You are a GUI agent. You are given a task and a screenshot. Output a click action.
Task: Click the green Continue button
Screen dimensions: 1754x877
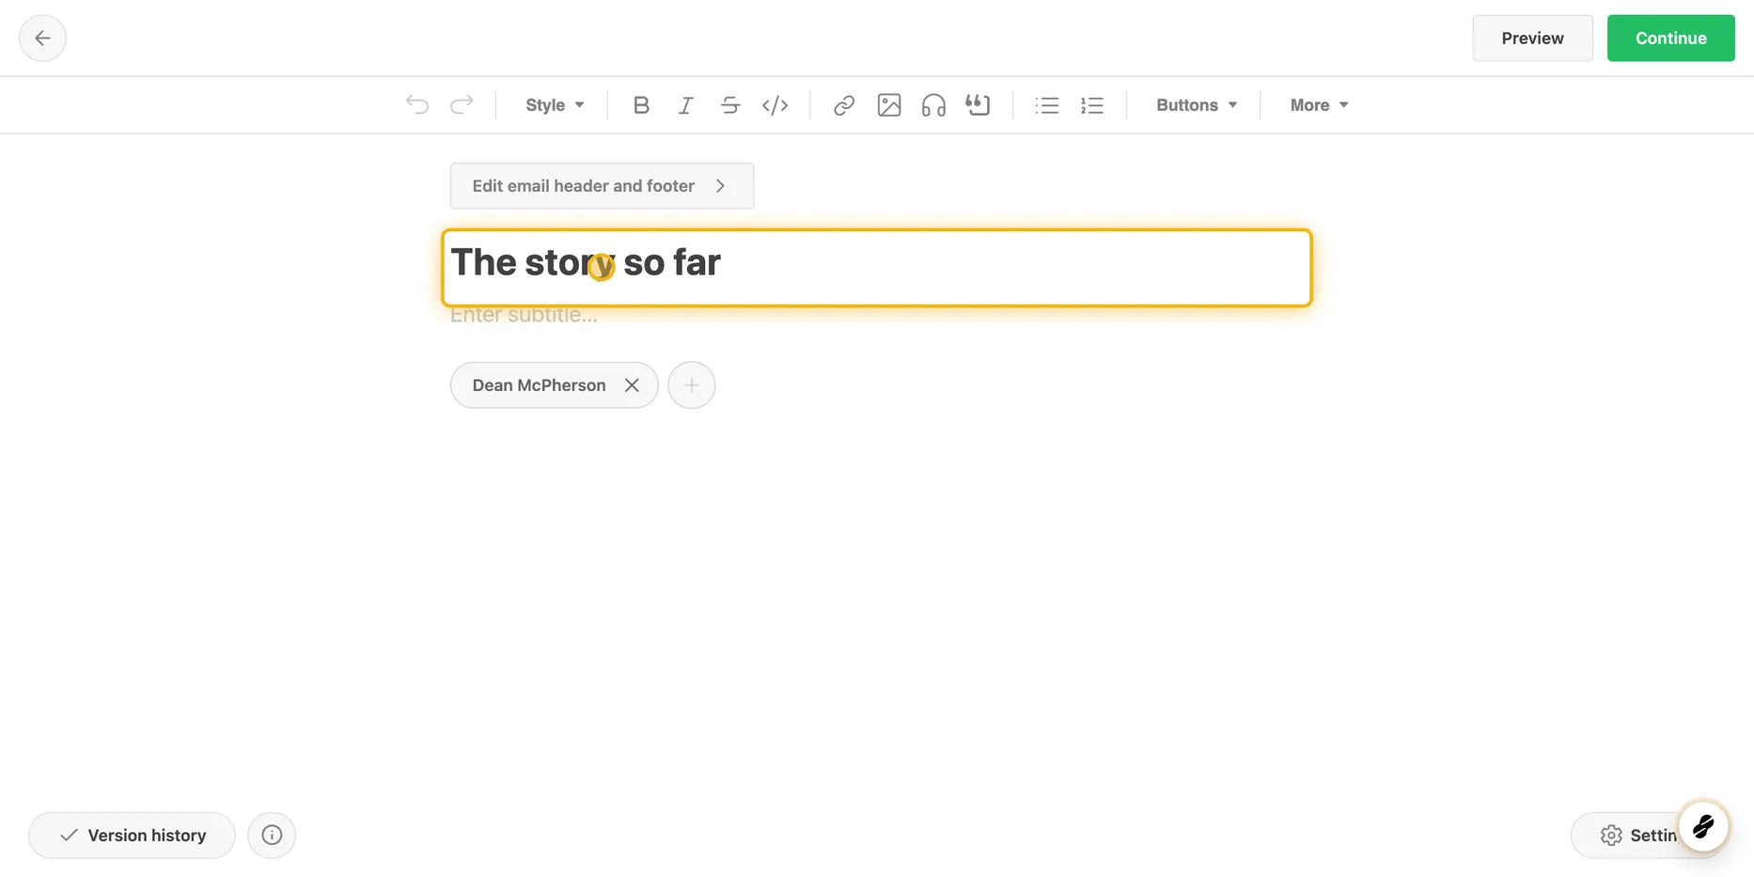[1670, 39]
